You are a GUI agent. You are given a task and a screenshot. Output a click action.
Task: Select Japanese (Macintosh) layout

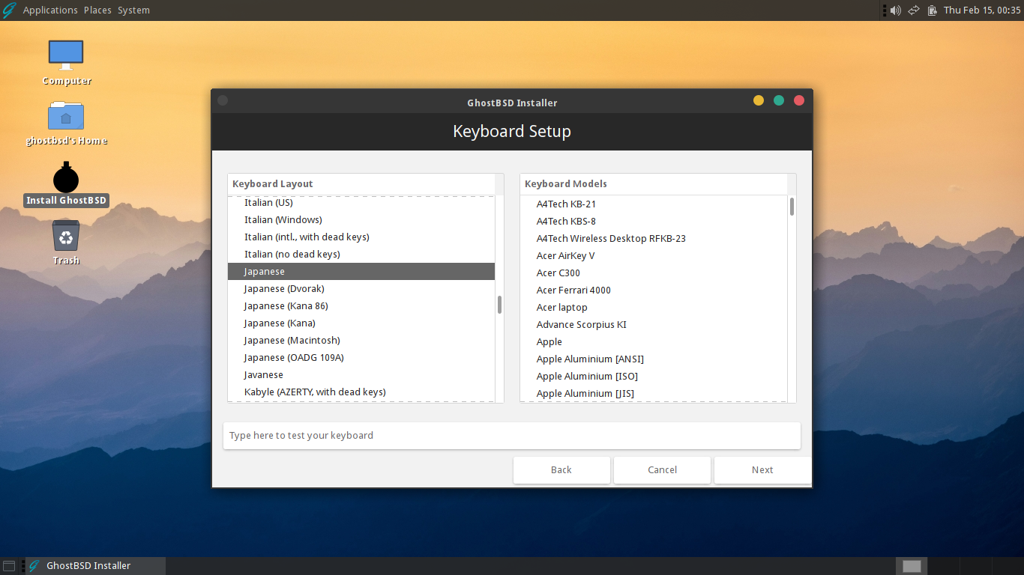point(361,341)
